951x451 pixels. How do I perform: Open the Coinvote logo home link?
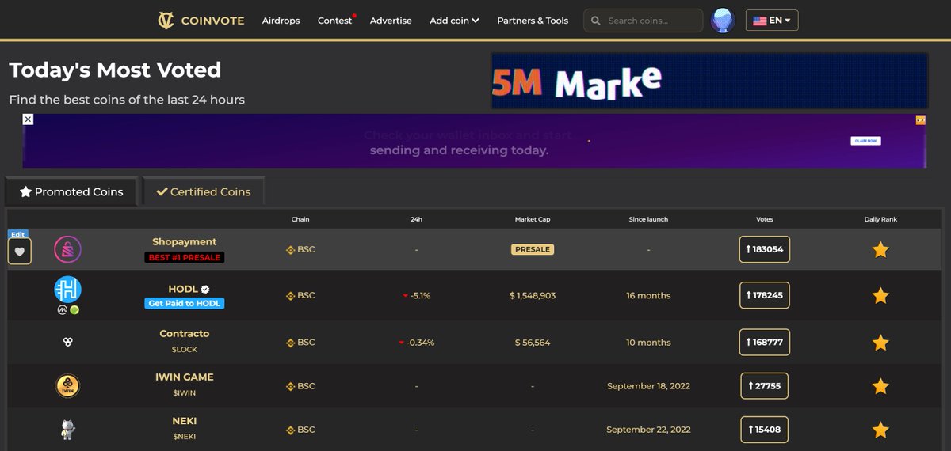tap(201, 21)
